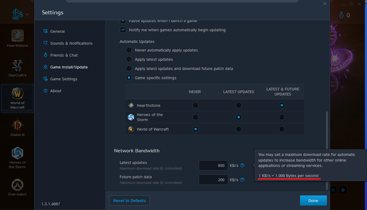Click the LATEST UPDATES column header
This screenshot has height=210, width=367.
pos(239,92)
